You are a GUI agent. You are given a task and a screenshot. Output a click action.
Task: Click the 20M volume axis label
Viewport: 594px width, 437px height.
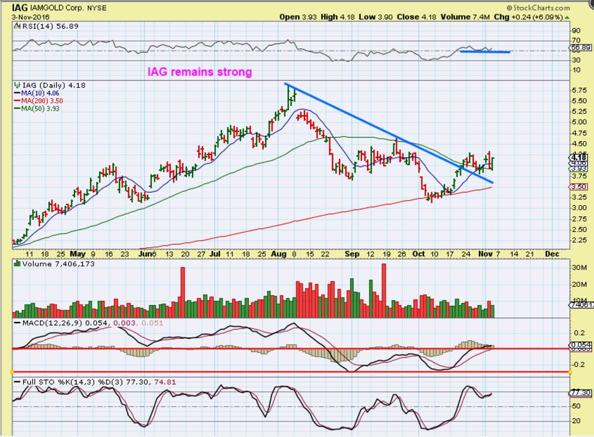[x=580, y=285]
